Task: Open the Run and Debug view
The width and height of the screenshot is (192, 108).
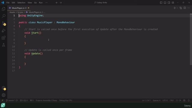Action: (4, 31)
